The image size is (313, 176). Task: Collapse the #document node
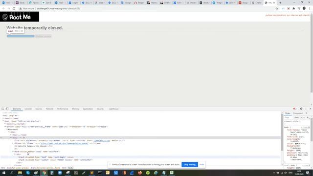pyautogui.click(x=7, y=129)
